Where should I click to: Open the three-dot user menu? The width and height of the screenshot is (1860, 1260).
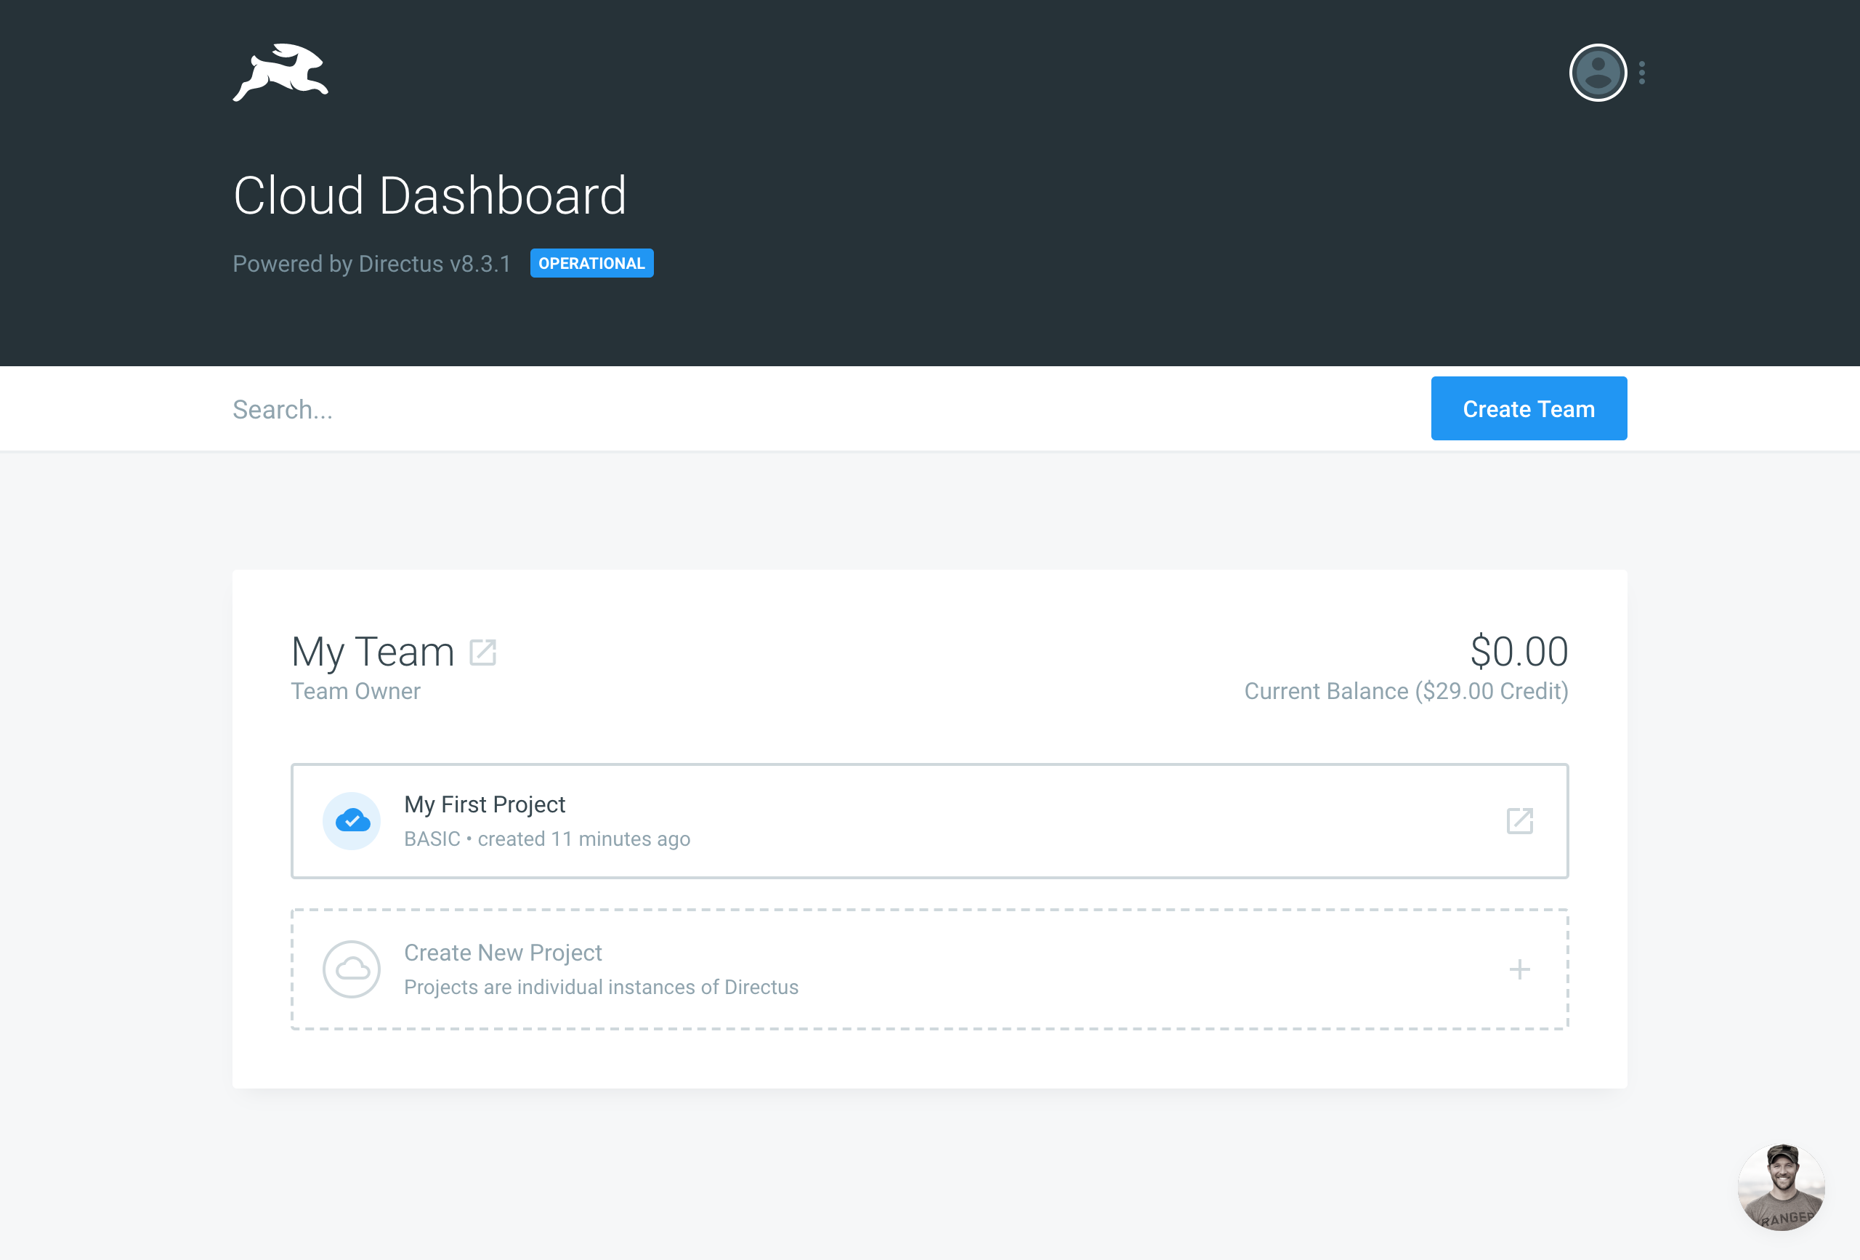pyautogui.click(x=1641, y=73)
